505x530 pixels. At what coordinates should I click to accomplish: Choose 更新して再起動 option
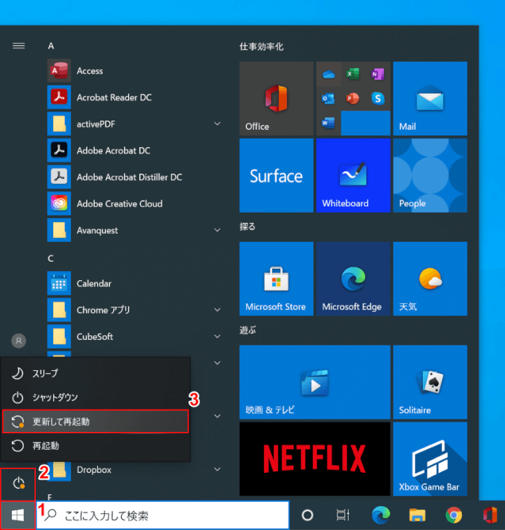pyautogui.click(x=95, y=421)
